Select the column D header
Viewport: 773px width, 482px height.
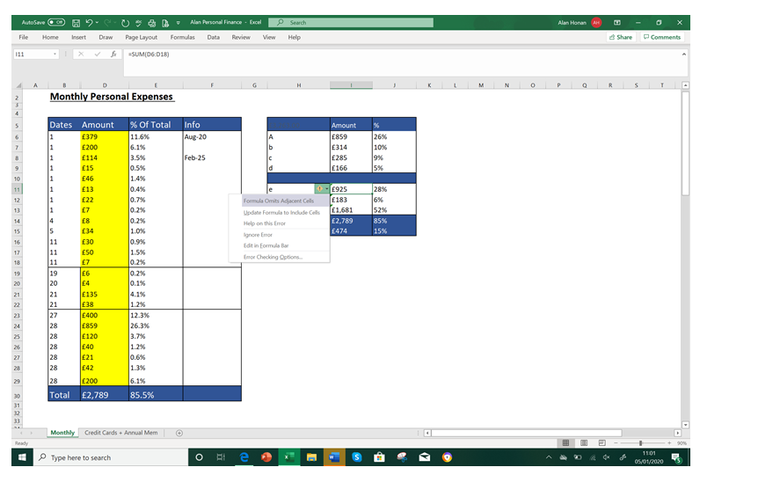click(x=105, y=85)
